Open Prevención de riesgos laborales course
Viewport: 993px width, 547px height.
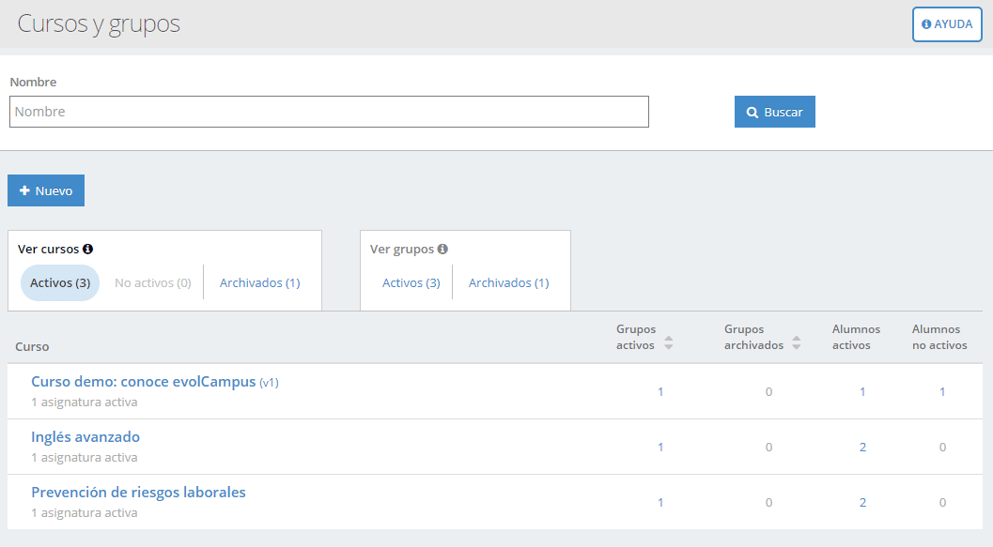(x=138, y=493)
